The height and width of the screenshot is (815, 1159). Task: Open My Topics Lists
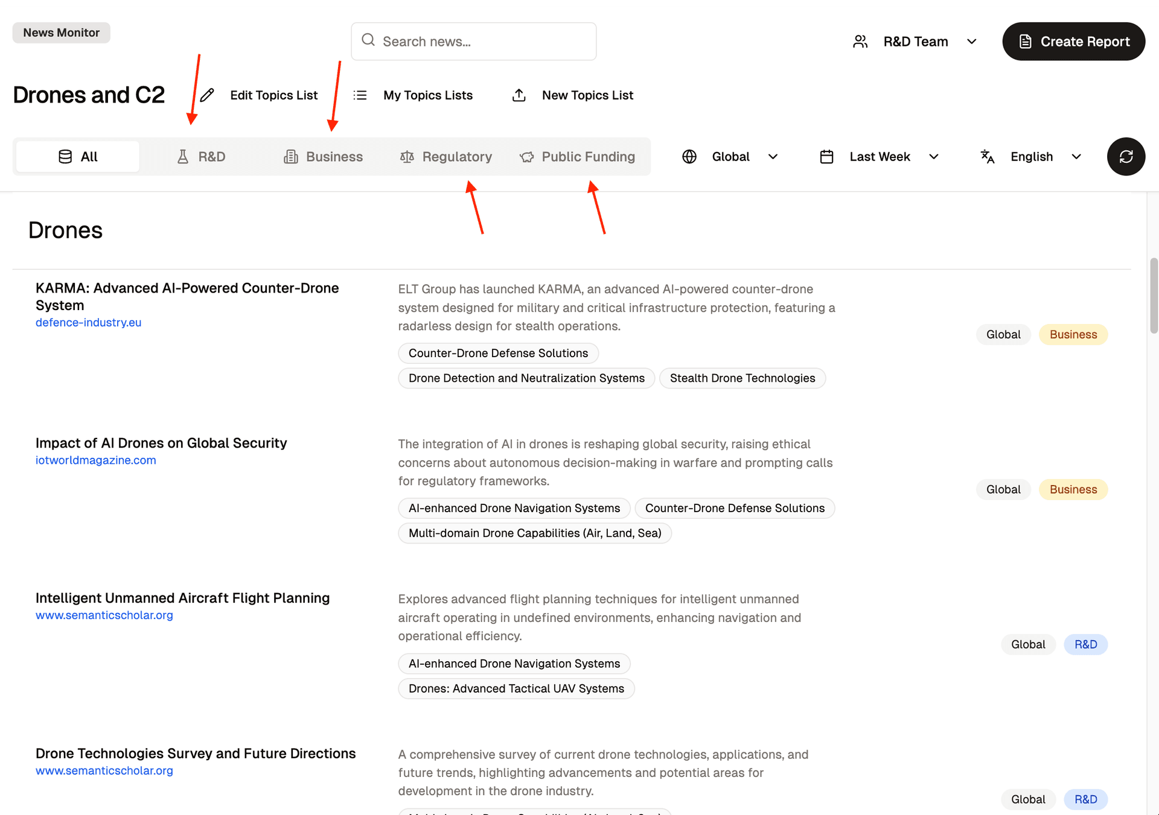click(413, 95)
